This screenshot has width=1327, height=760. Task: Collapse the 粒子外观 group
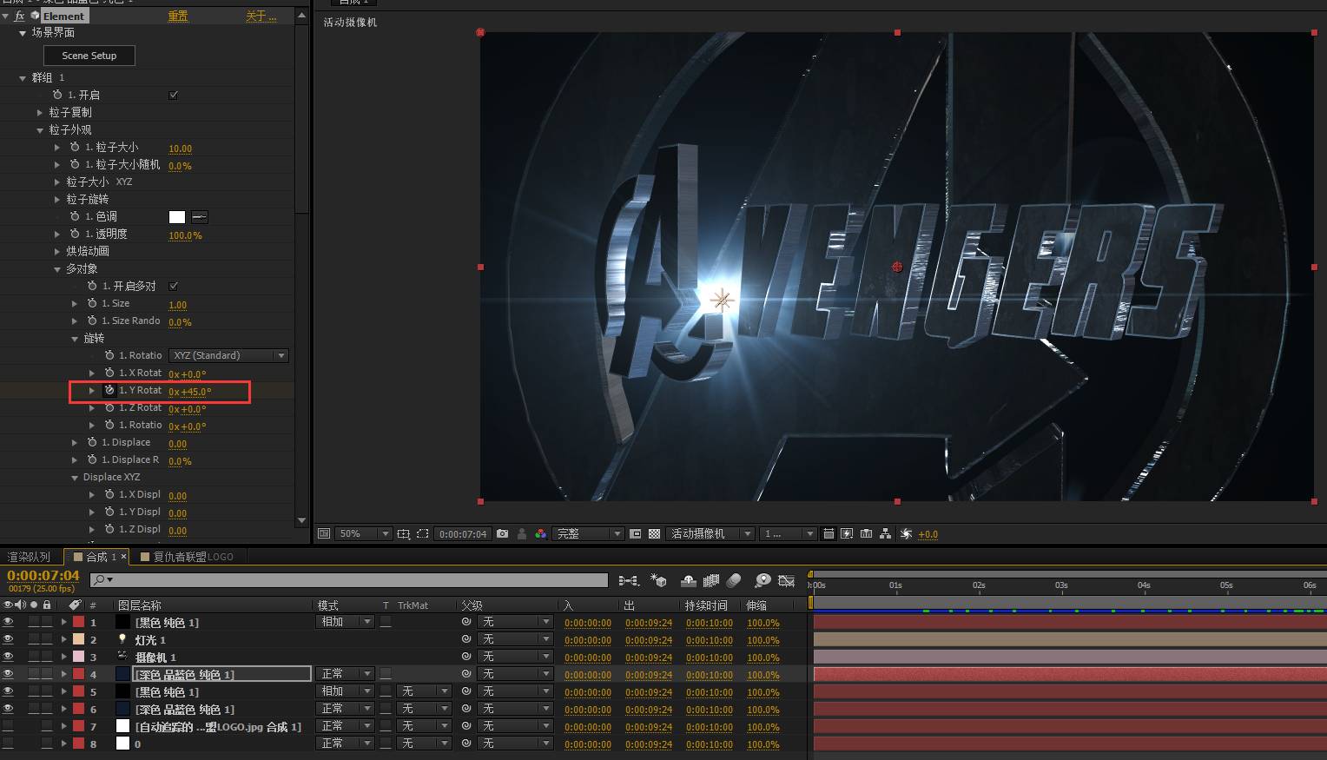40,129
